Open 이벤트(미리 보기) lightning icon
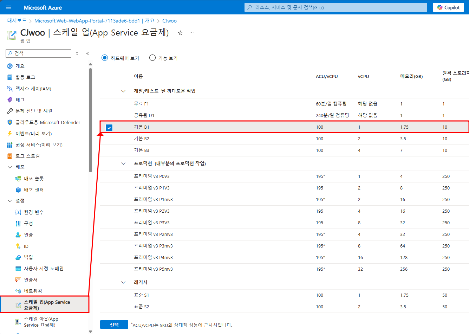Image resolution: width=469 pixels, height=334 pixels. coord(10,134)
